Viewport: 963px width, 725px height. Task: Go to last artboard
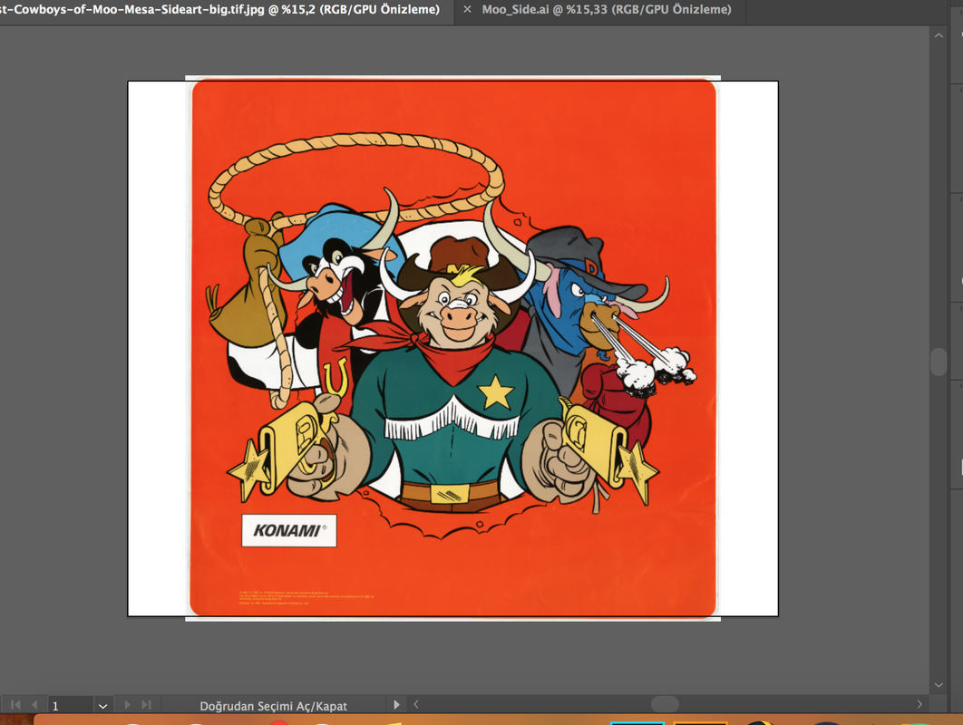pyautogui.click(x=146, y=705)
